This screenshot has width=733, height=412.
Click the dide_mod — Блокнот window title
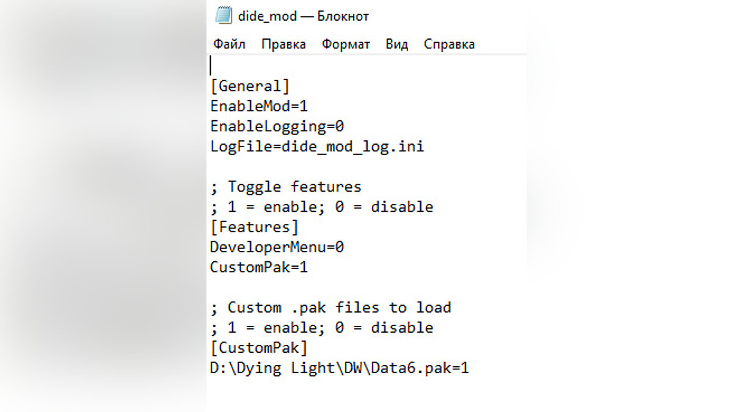pyautogui.click(x=304, y=16)
